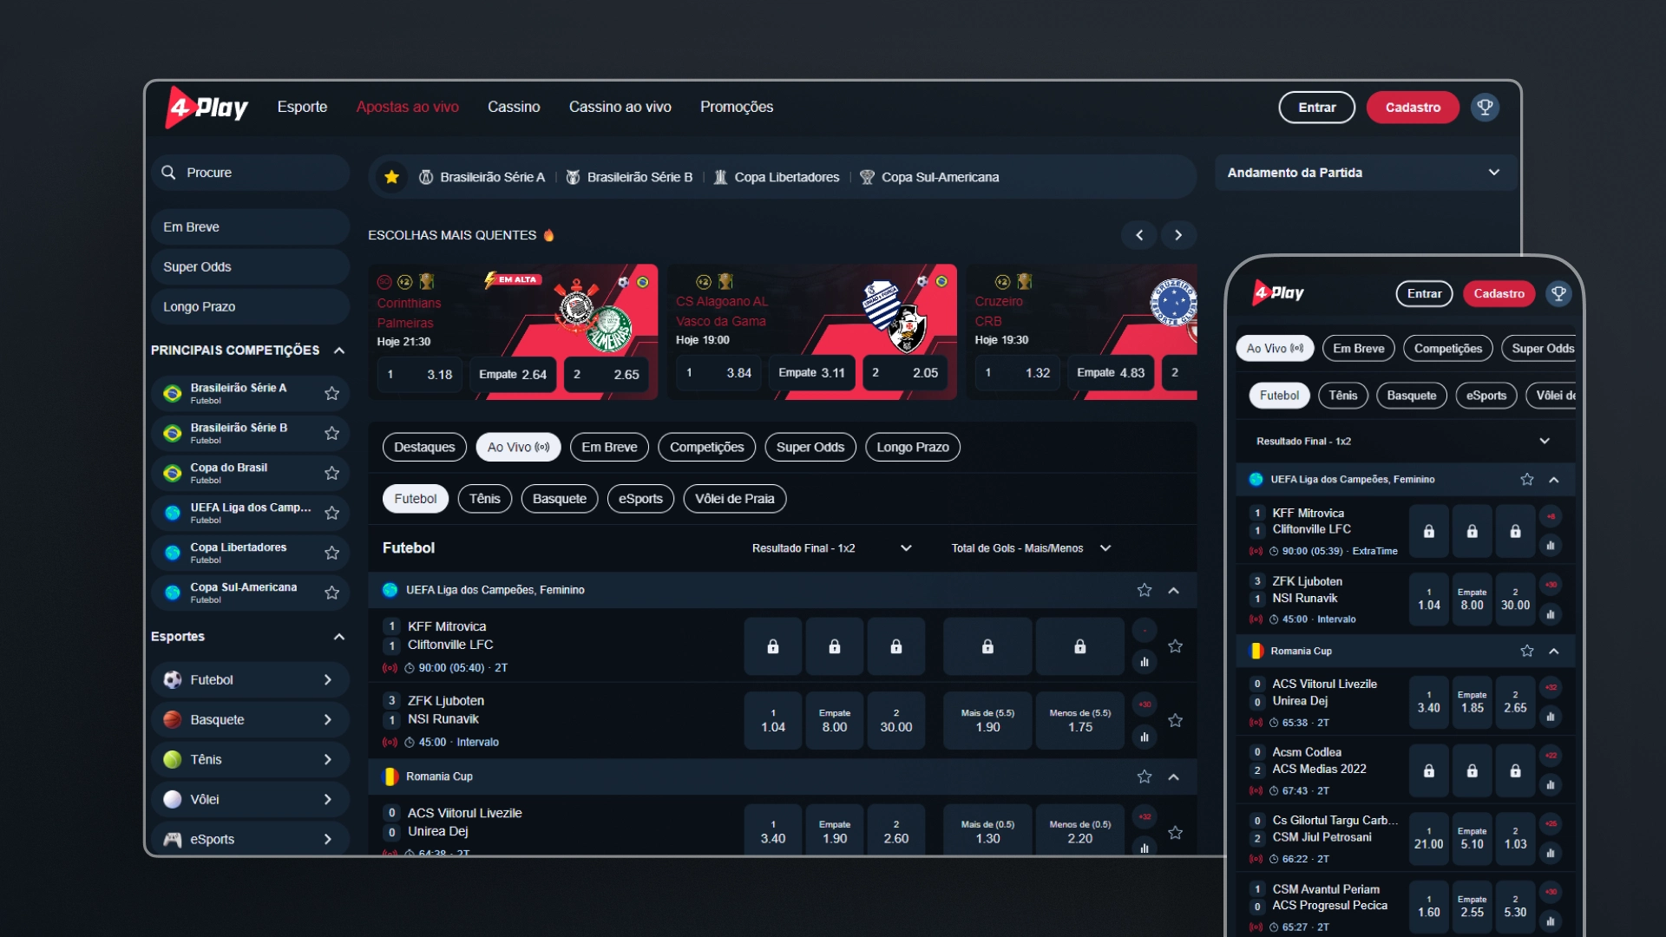Star the ZFK Ljuboten vs NSI Runavik match
The image size is (1666, 937).
click(x=1175, y=721)
